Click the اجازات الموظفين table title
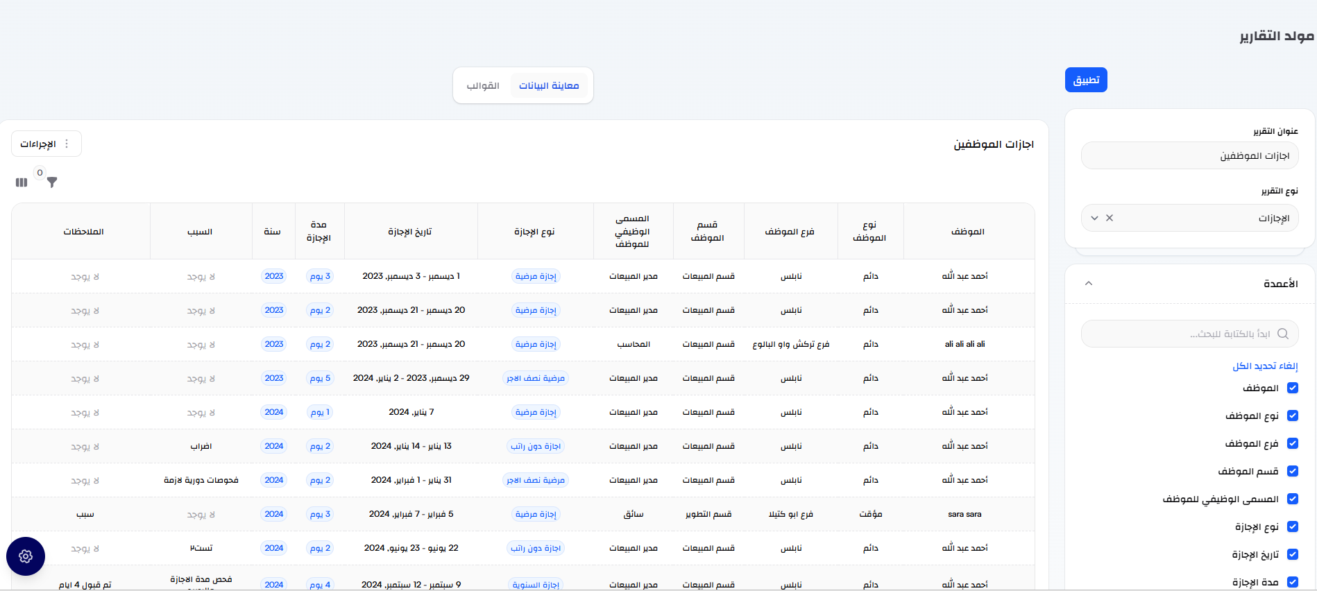Image resolution: width=1317 pixels, height=591 pixels. [994, 144]
